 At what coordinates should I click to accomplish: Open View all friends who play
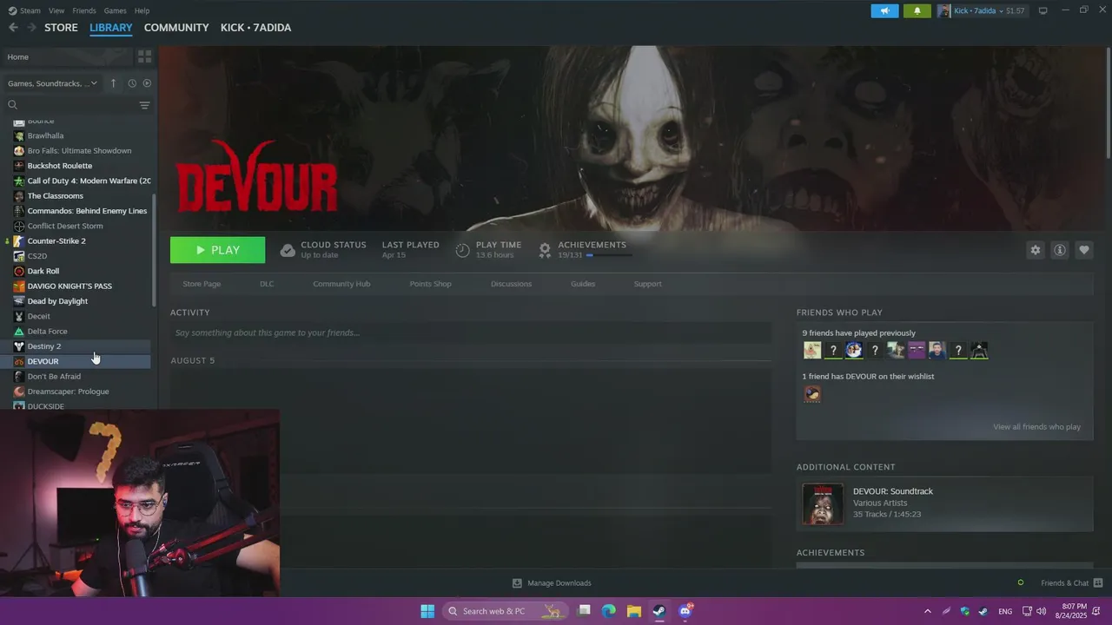[1036, 427]
